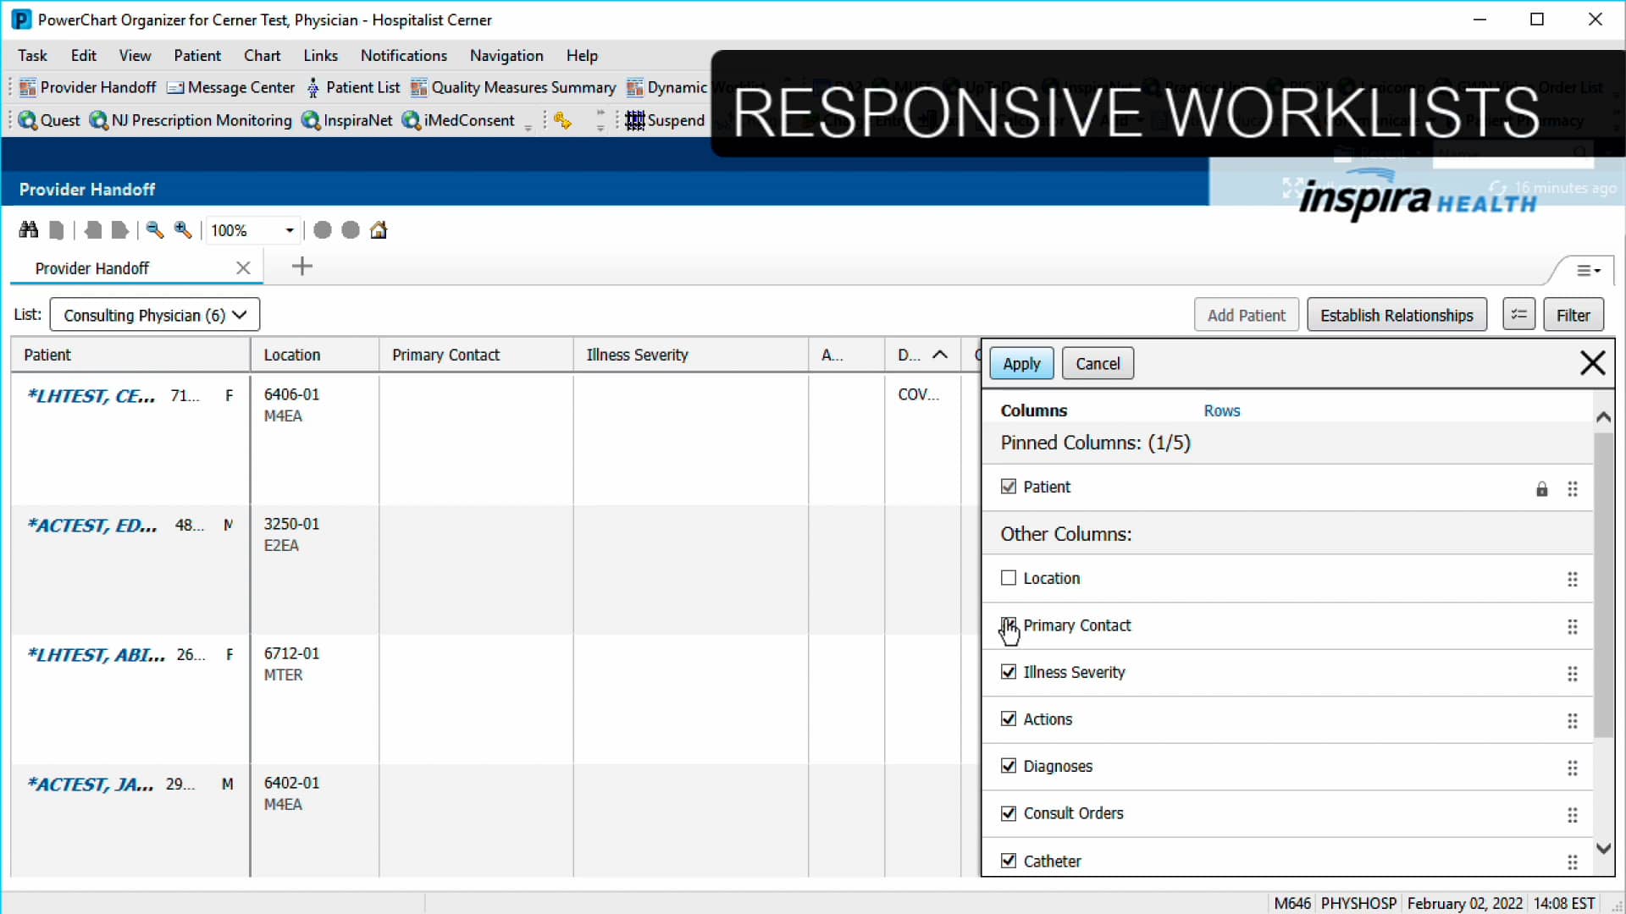This screenshot has width=1626, height=914.
Task: Open NJ Prescription Monitoring
Action: [x=191, y=120]
